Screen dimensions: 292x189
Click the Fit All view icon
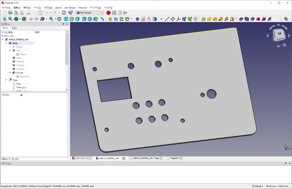click(x=5, y=19)
